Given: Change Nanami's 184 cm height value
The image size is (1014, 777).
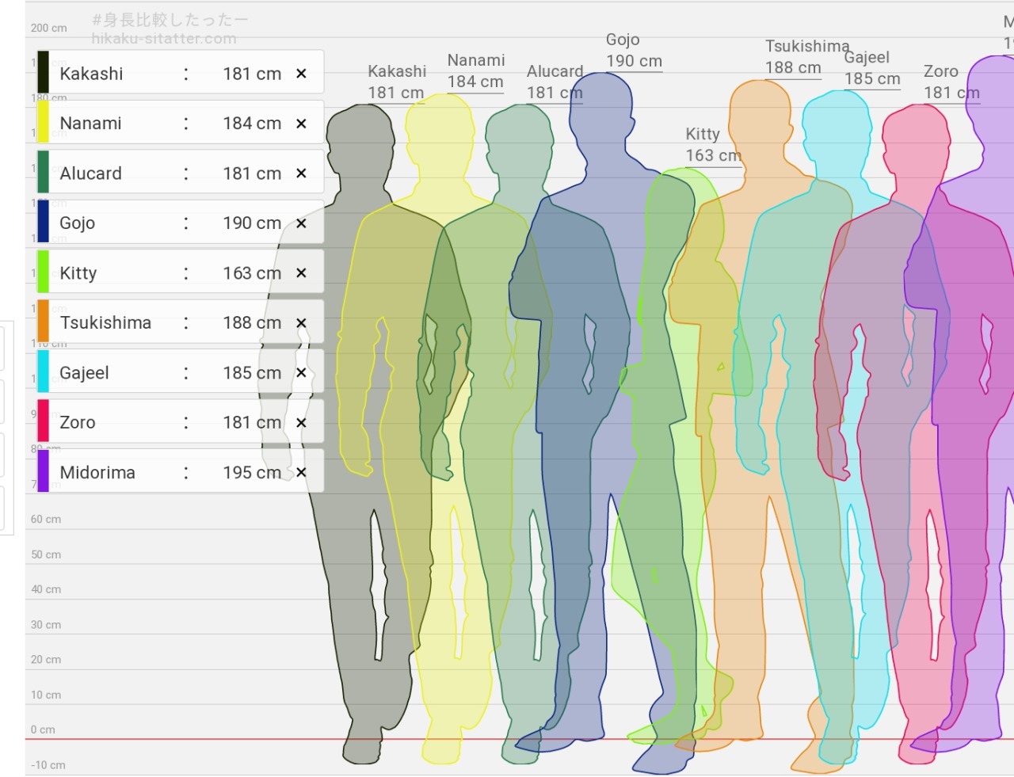Looking at the screenshot, I should click(252, 124).
